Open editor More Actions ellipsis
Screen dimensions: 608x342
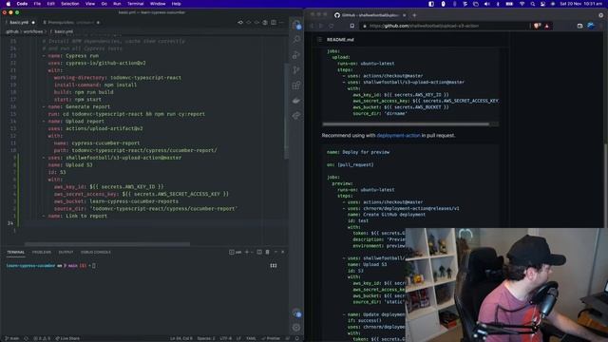[281, 23]
